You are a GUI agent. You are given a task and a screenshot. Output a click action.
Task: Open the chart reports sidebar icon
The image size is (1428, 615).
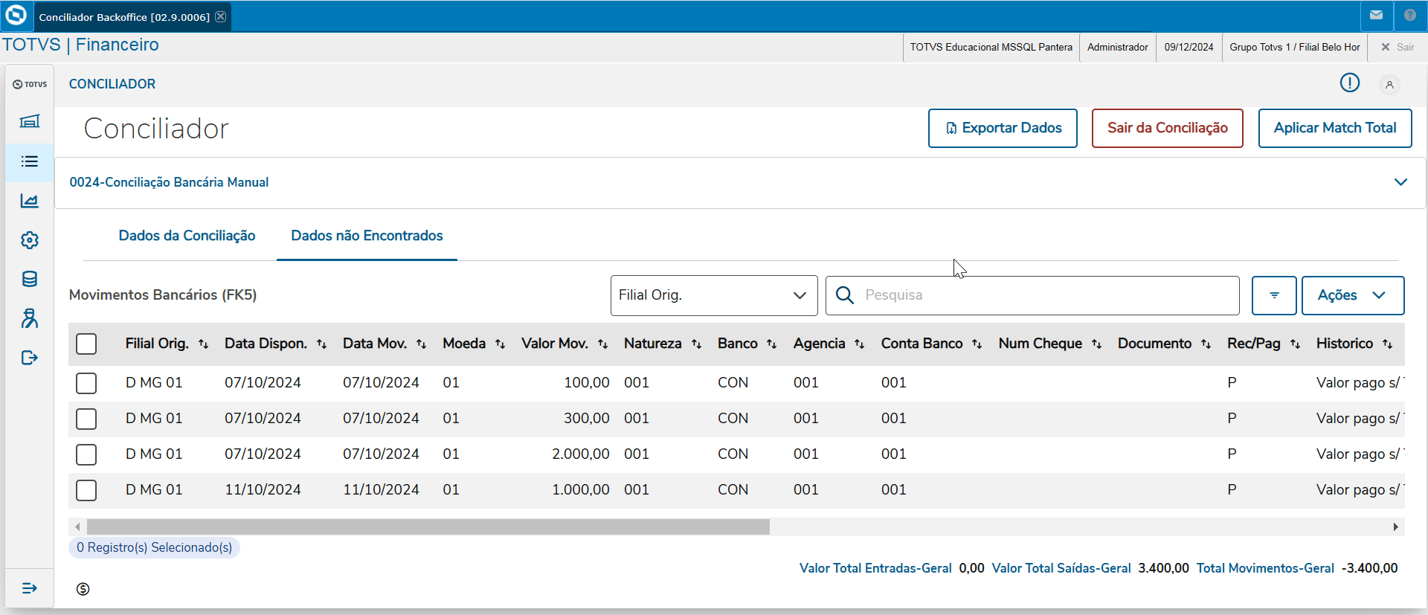[30, 201]
